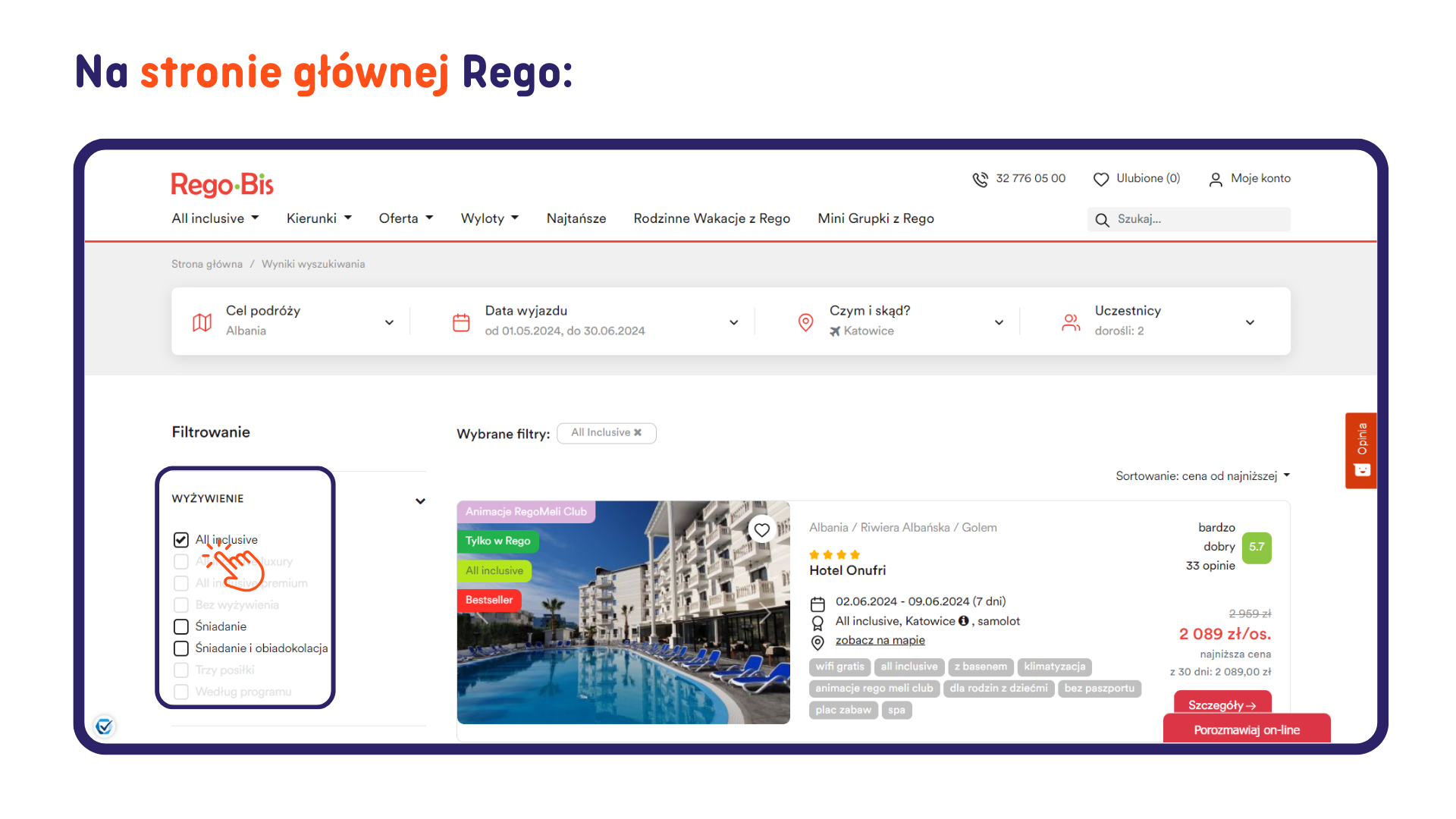The height and width of the screenshot is (819, 1456).
Task: Open the Hotel Onufri photo thumbnail
Action: coord(623,612)
